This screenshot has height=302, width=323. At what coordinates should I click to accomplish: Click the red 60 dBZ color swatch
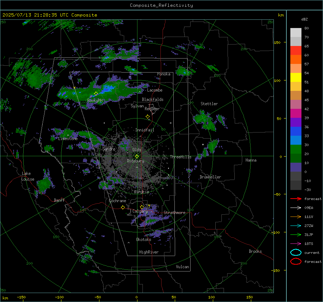pyautogui.click(x=296, y=51)
